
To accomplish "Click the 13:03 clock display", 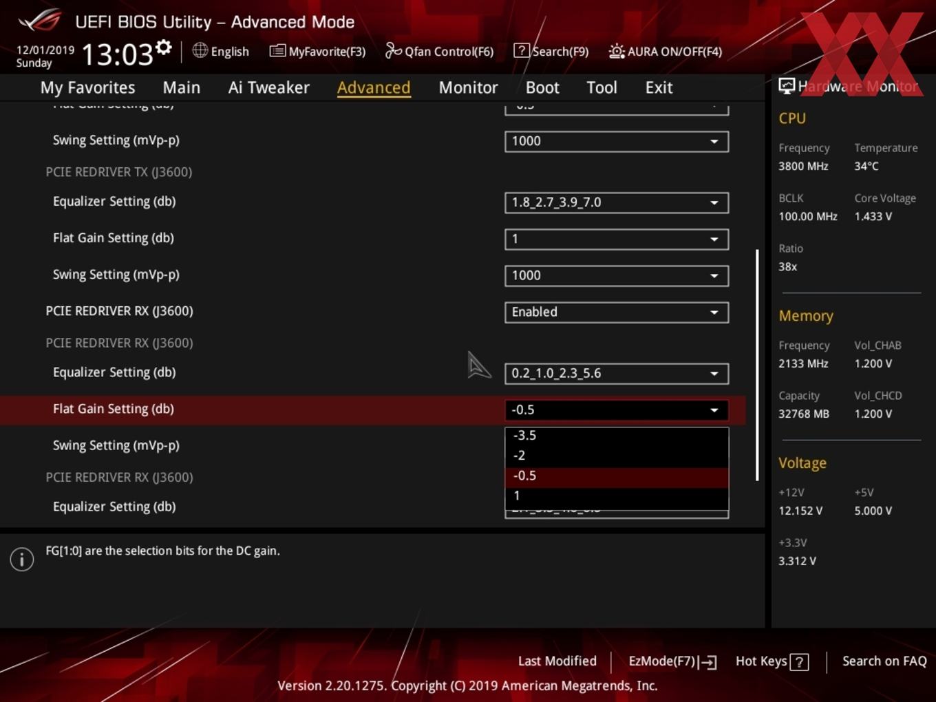I will (x=117, y=54).
